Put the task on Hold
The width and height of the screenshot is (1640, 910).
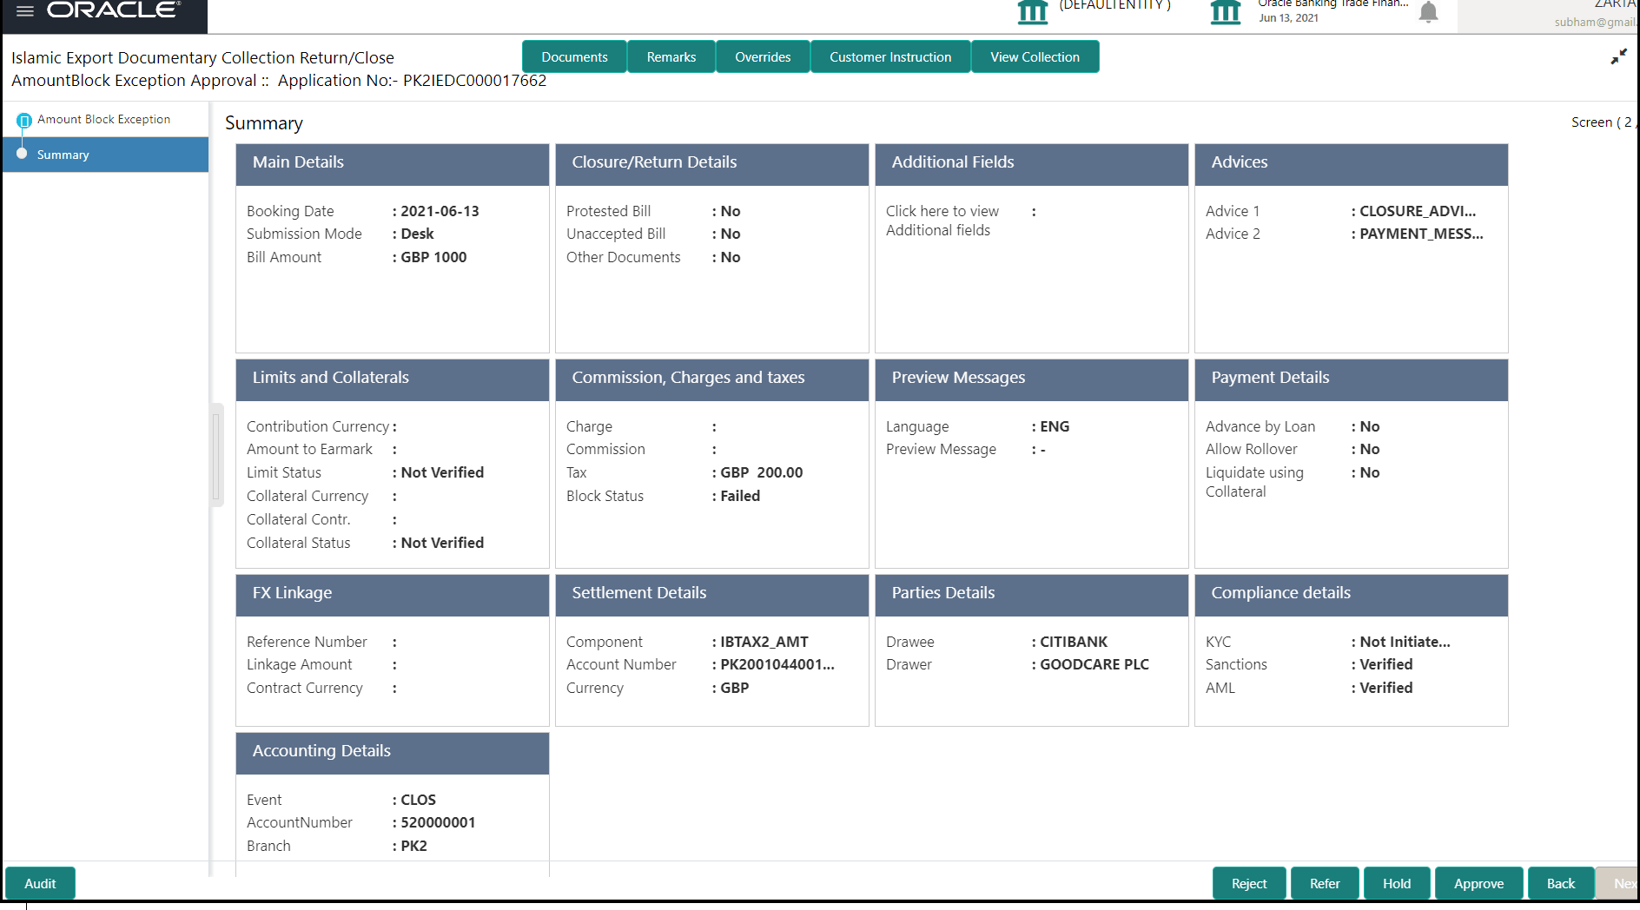pyautogui.click(x=1396, y=883)
